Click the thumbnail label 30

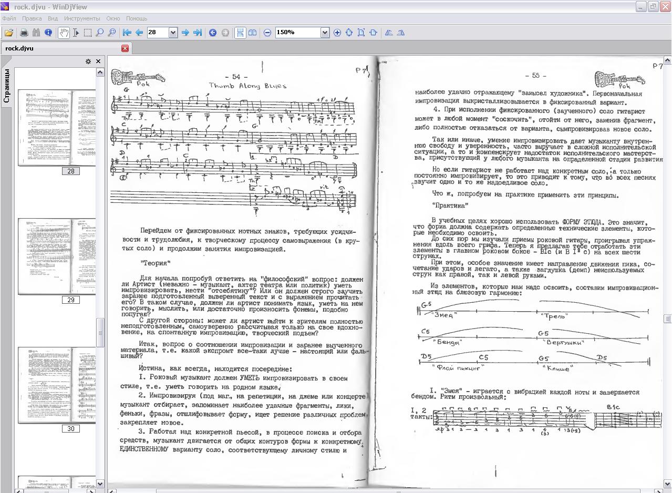coord(70,429)
